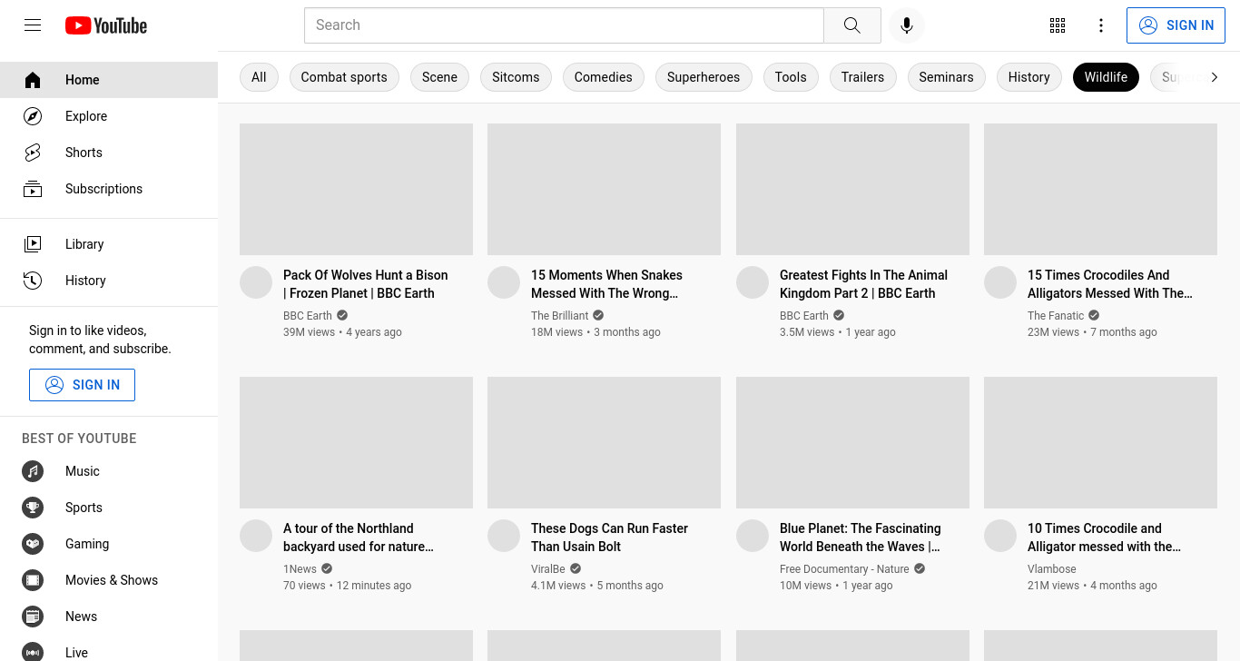Image resolution: width=1240 pixels, height=661 pixels.
Task: Select the Sitcoms chip
Action: tap(516, 77)
